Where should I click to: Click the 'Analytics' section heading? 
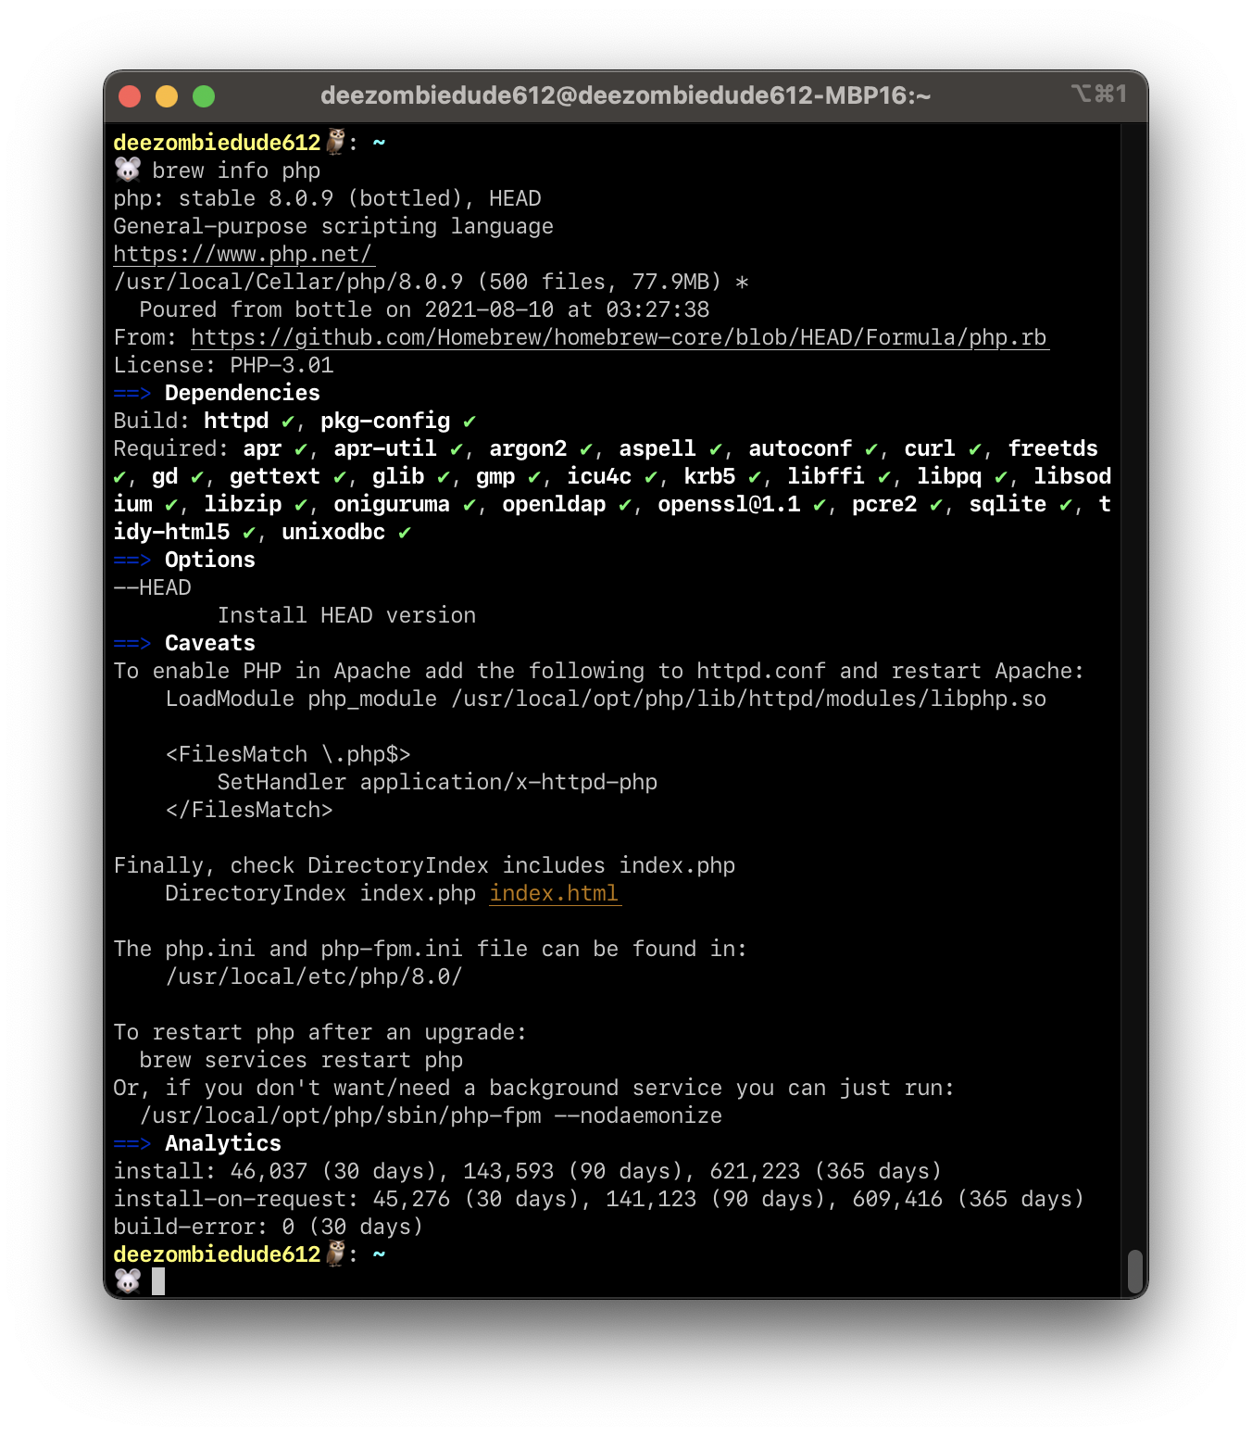point(223,1143)
